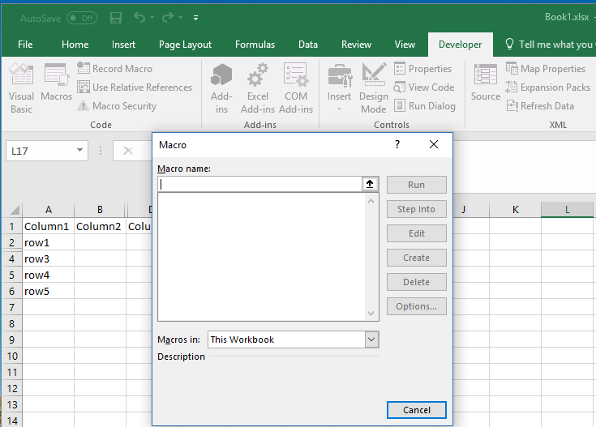Screen dimensions: 596x427
Task: Click collapse-dialog arrow beside Macro name
Action: pos(371,184)
